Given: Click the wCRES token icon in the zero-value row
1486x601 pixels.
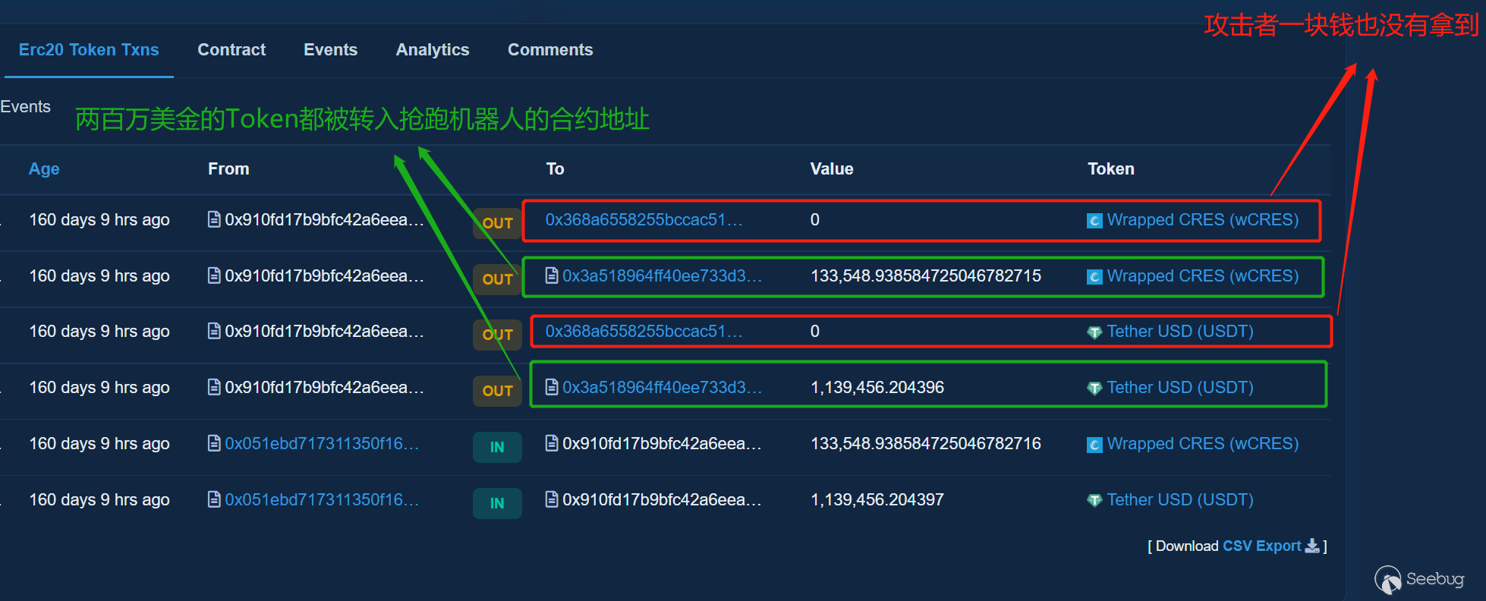Looking at the screenshot, I should pos(1094,221).
